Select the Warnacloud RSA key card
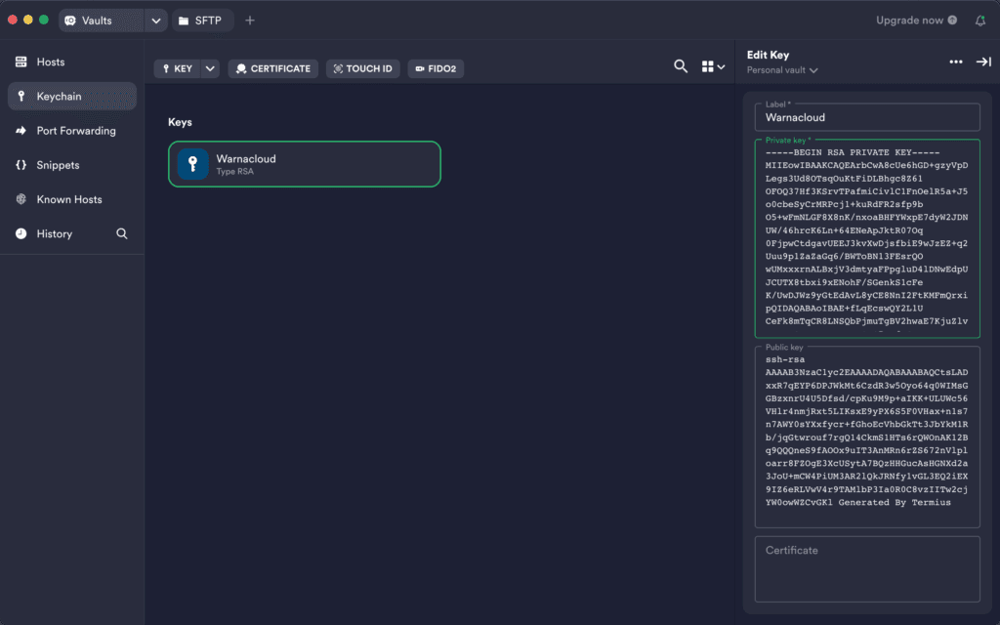1000x625 pixels. coord(304,164)
